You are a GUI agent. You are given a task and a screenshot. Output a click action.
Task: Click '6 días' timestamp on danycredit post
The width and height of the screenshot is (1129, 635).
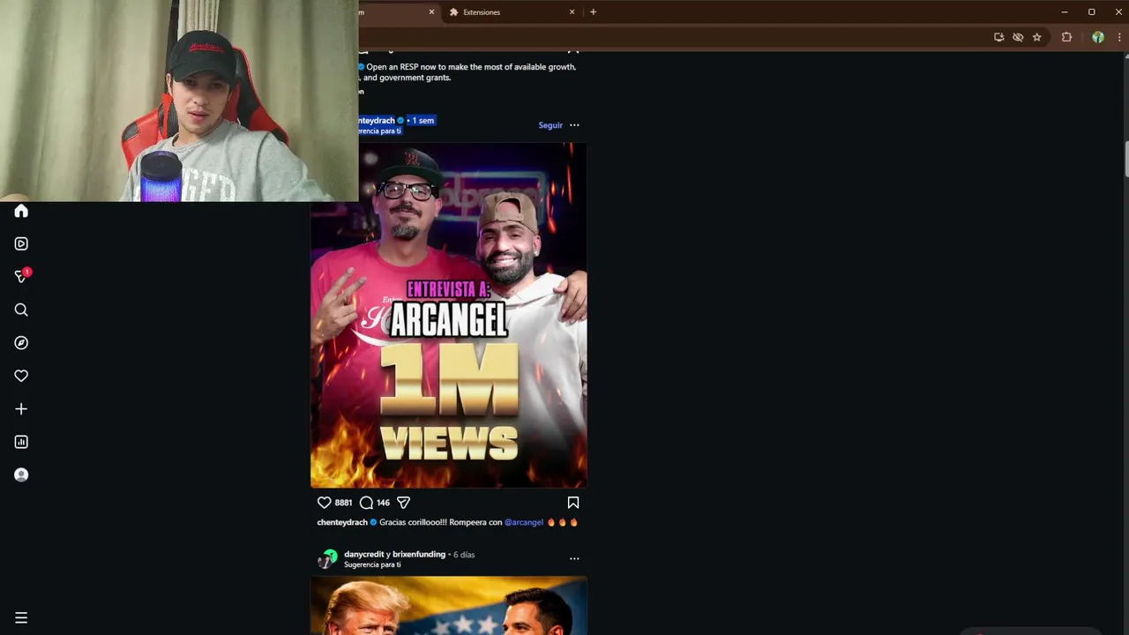tap(464, 554)
